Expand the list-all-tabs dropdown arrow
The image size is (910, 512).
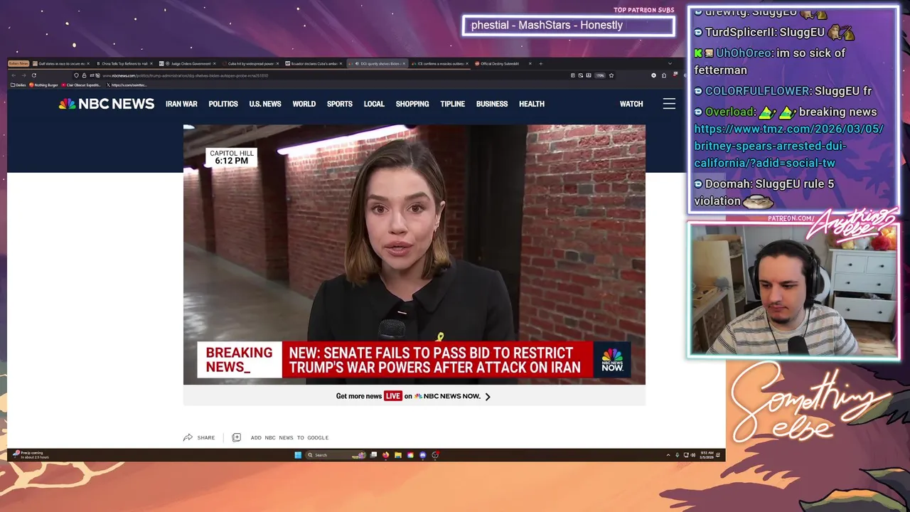click(669, 63)
